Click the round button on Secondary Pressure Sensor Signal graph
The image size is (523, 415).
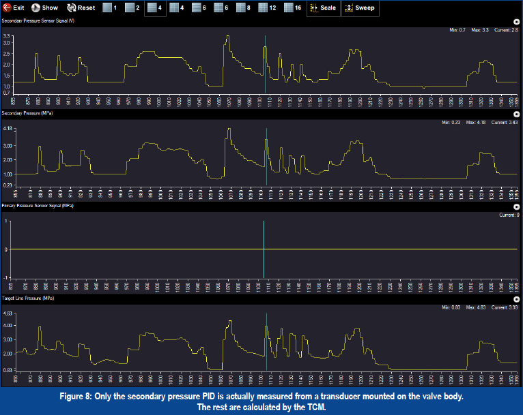click(516, 22)
